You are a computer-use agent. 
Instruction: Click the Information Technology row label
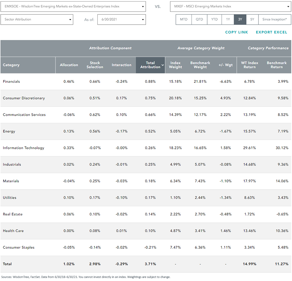[x=23, y=148]
